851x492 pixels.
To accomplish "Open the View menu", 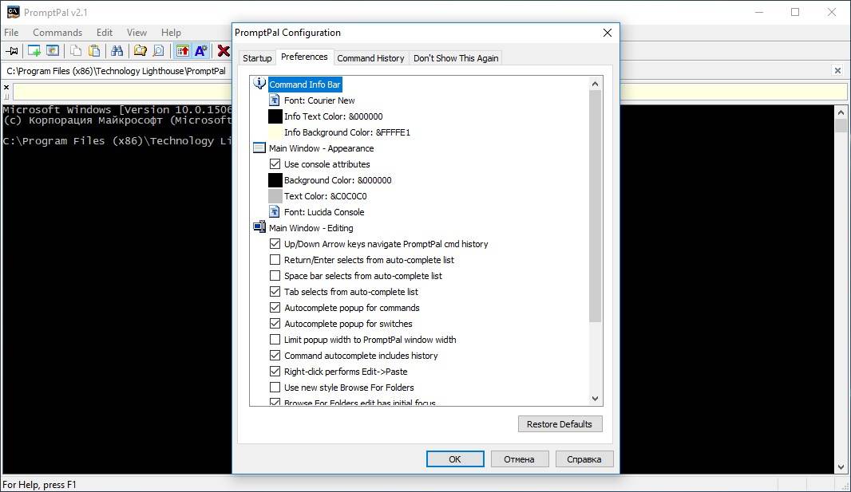I will 137,33.
